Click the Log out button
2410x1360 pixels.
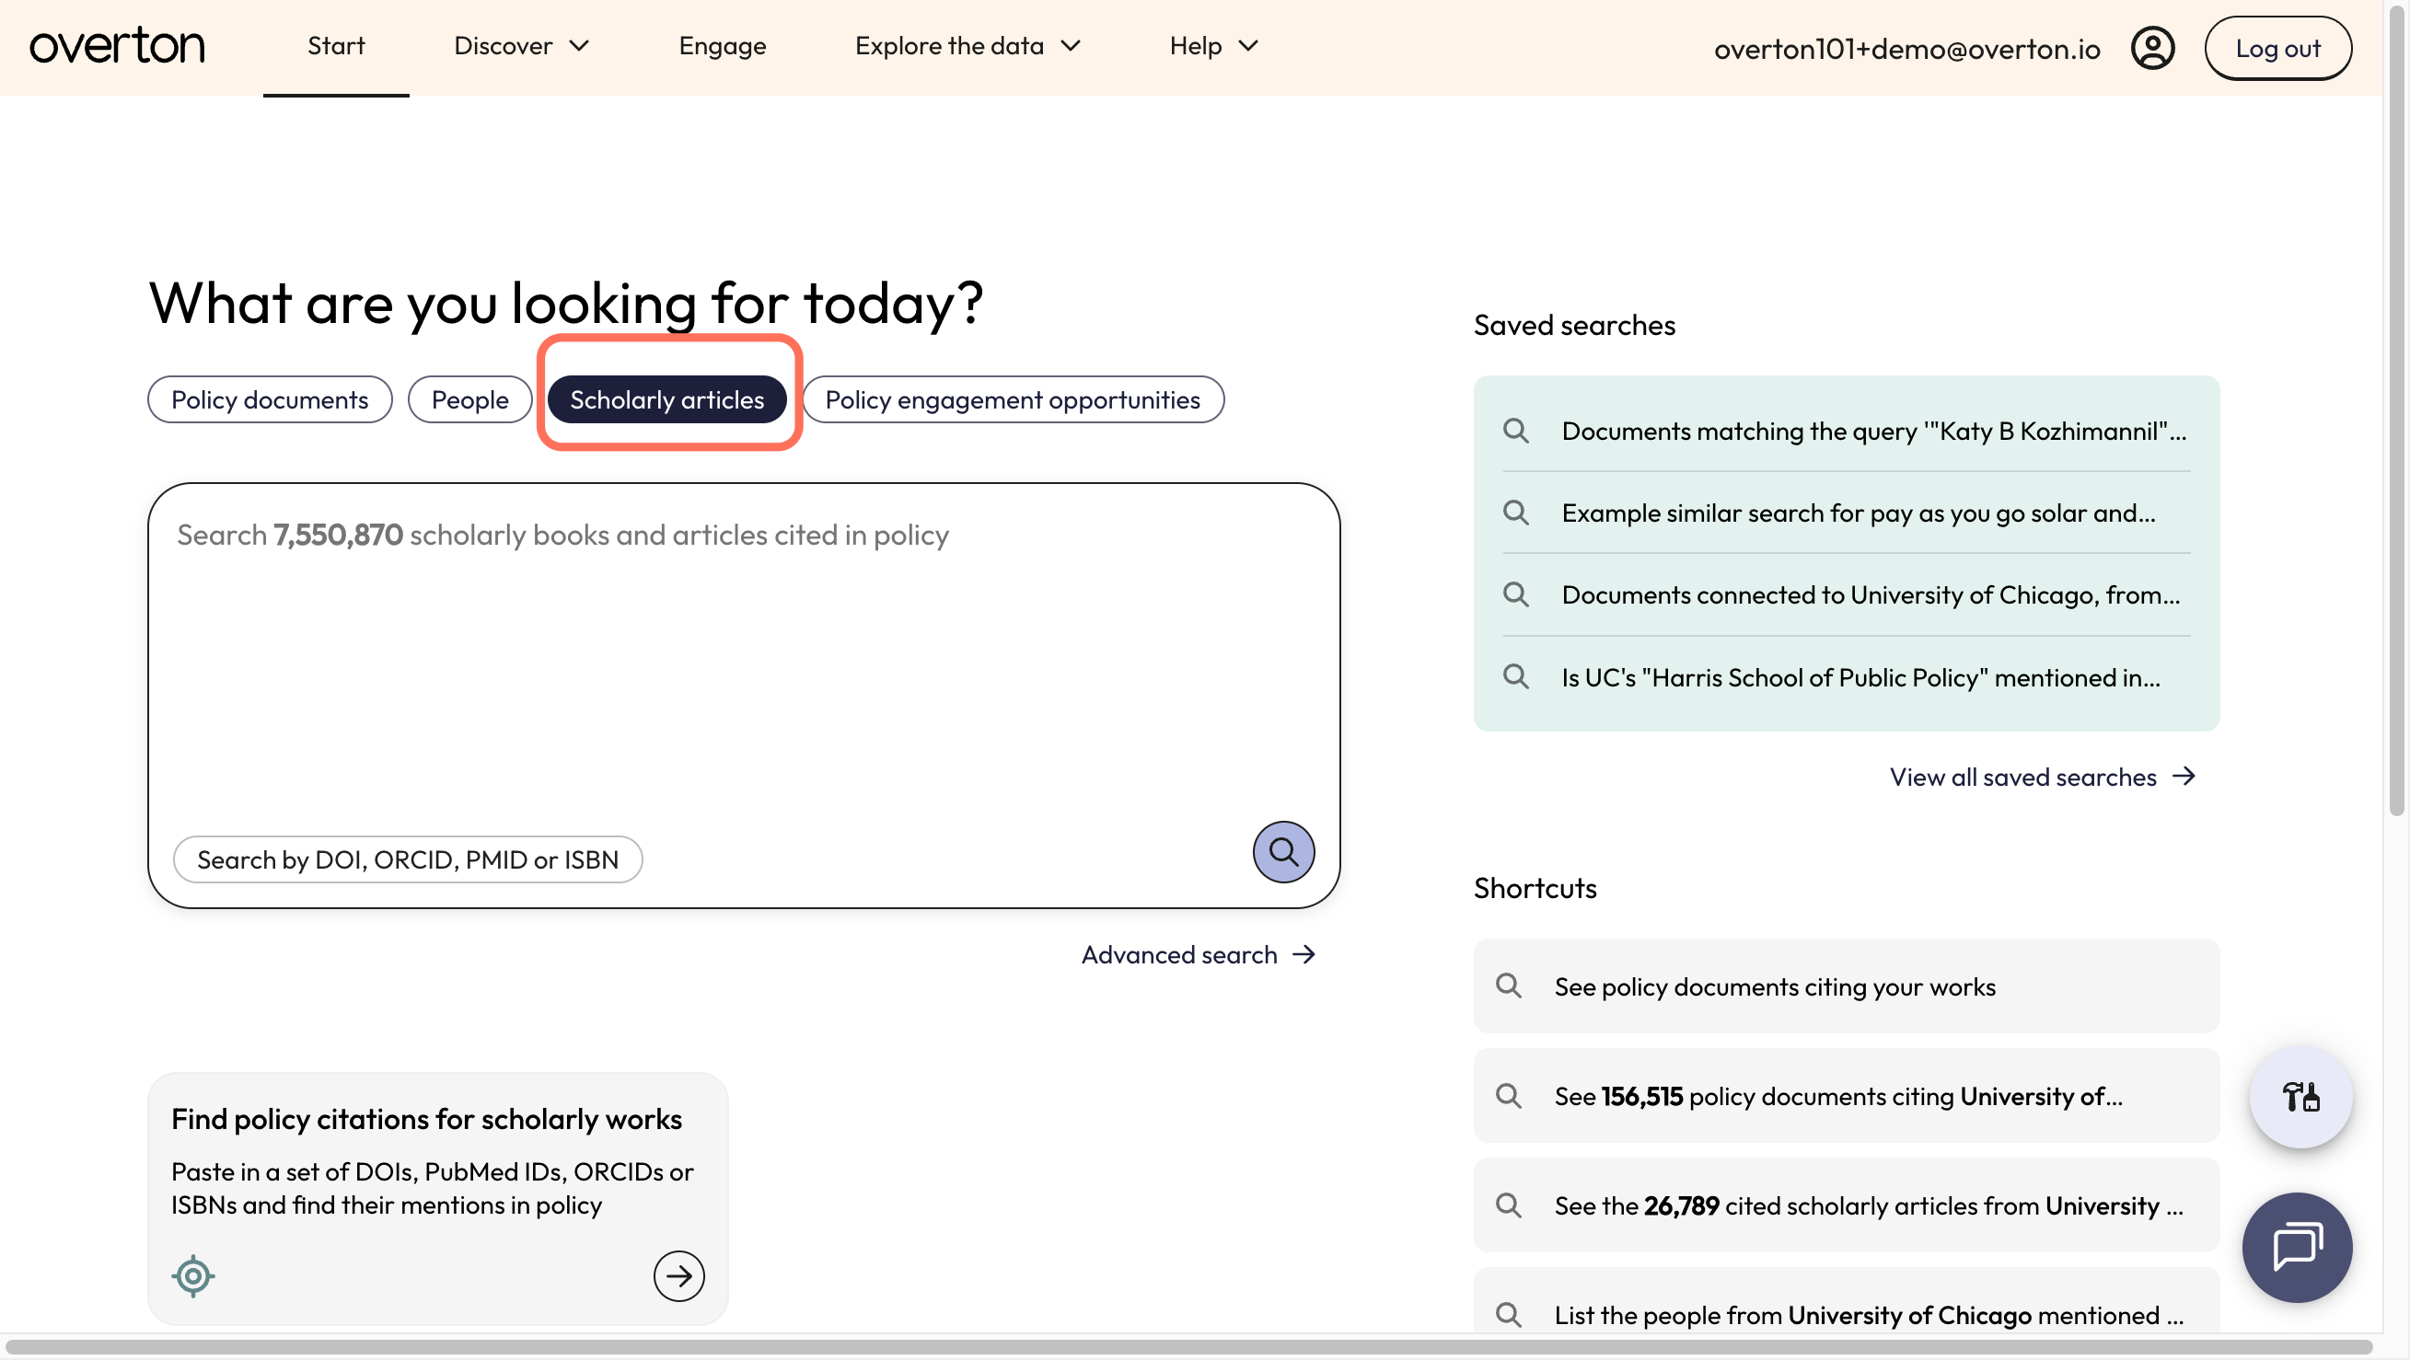click(2277, 48)
